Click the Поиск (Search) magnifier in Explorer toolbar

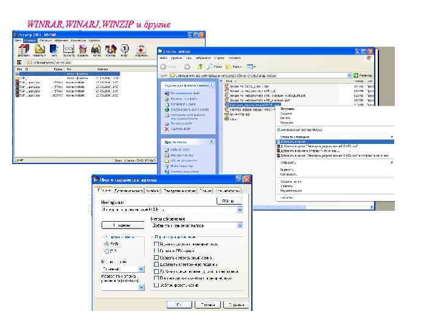210,67
